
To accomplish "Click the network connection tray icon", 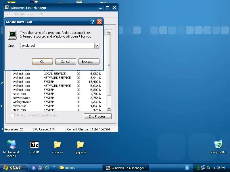I will coord(203,168).
